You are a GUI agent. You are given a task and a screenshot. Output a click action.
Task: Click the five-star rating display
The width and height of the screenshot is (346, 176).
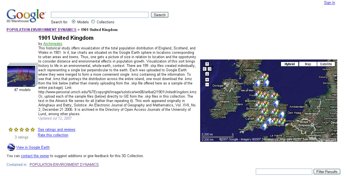pyautogui.click(x=22, y=130)
